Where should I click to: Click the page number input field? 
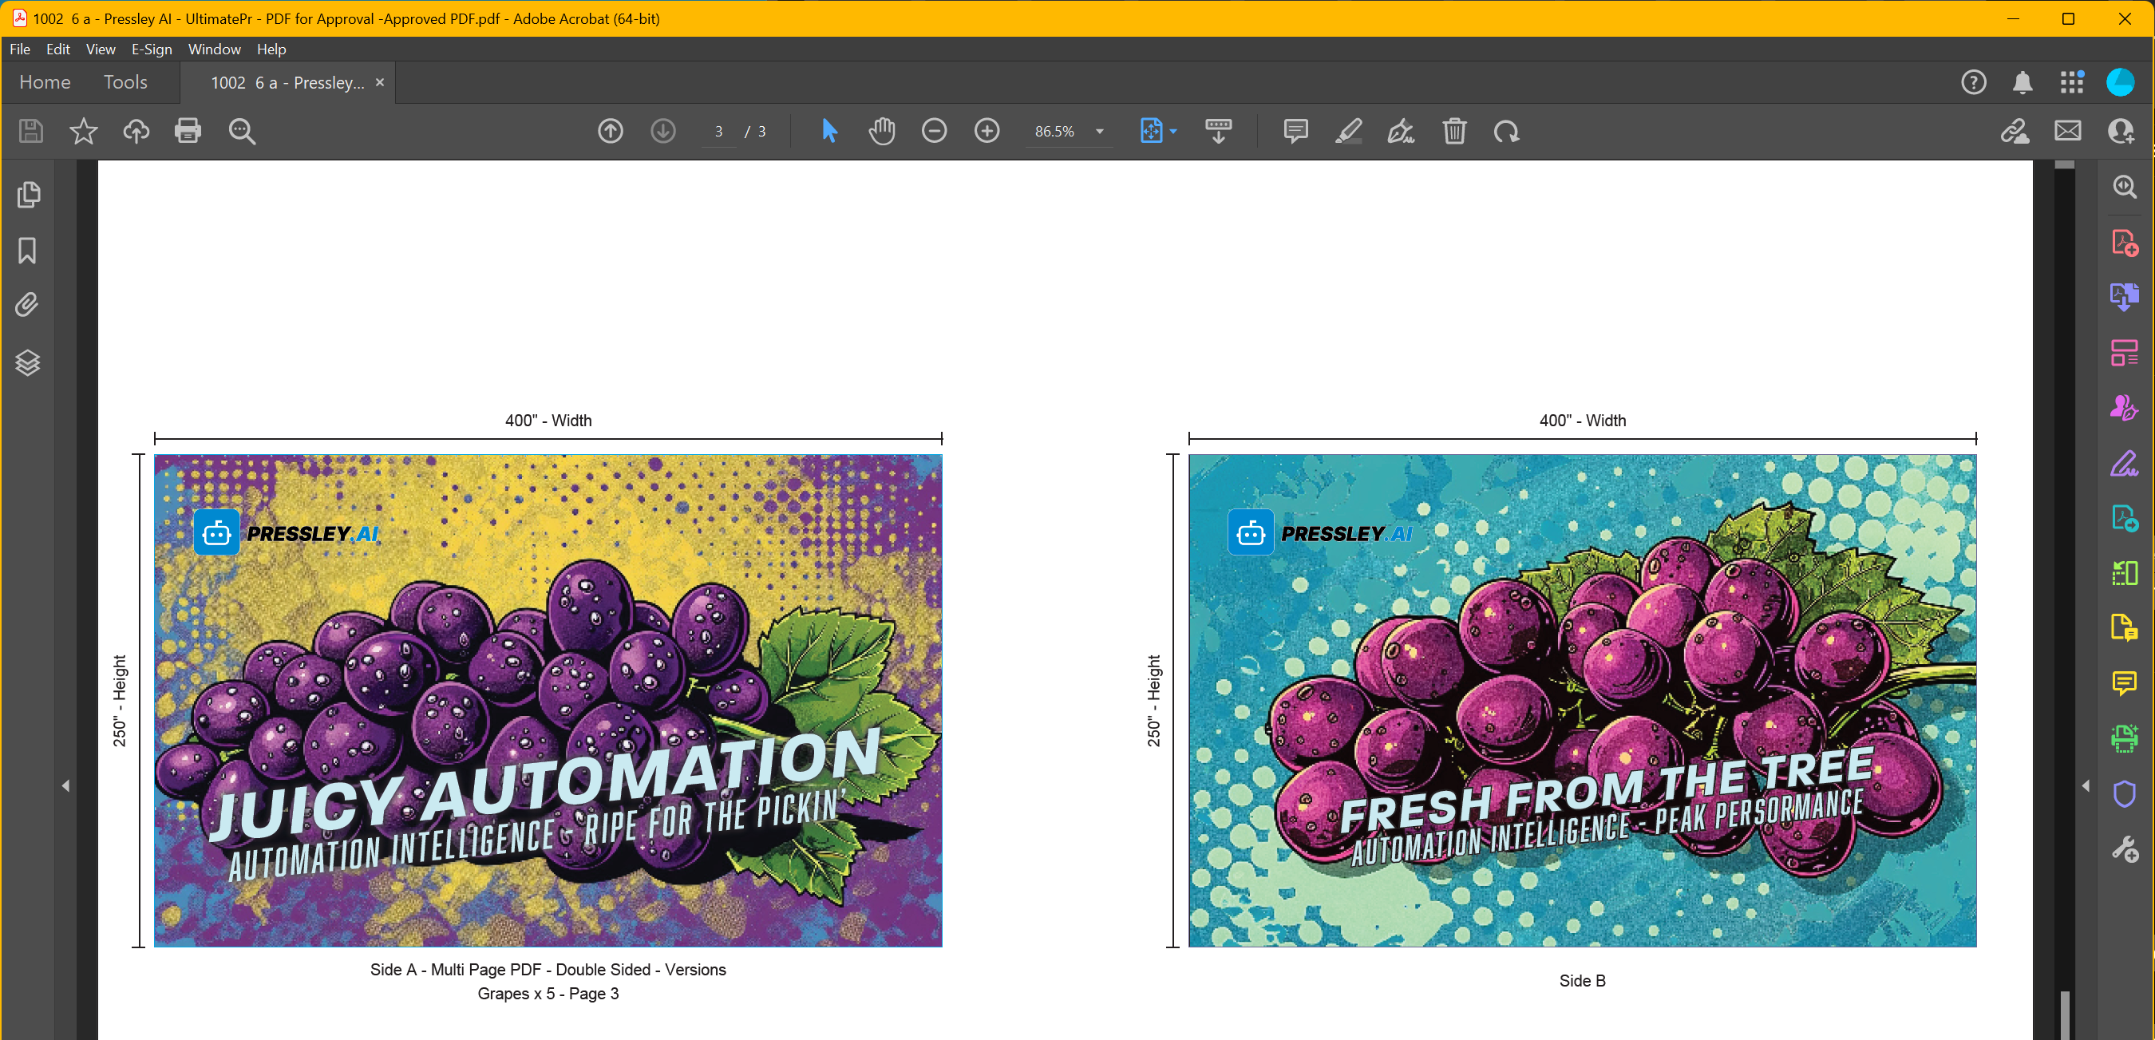718,132
